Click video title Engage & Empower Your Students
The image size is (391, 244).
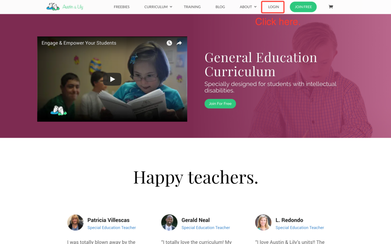pyautogui.click(x=79, y=43)
